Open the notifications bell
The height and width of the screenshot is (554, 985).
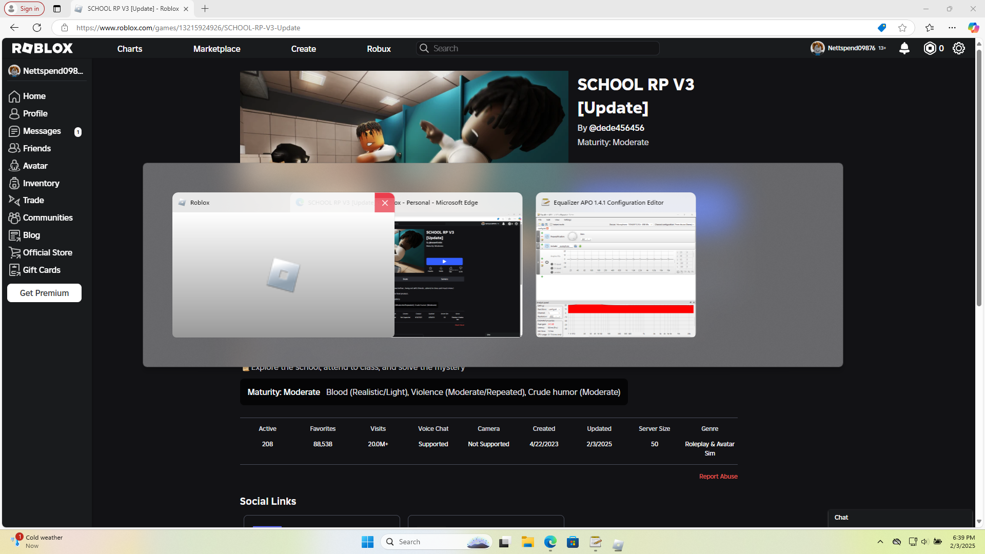pos(904,48)
